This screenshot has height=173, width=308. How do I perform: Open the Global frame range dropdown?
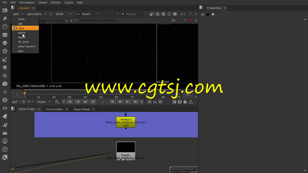point(44,102)
